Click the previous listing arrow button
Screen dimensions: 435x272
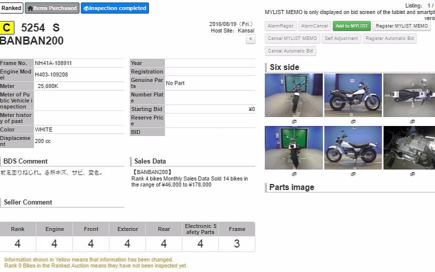pyautogui.click(x=250, y=39)
